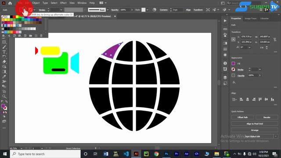Click the Windows search box
Screen dimensions: 281x158
[x=45, y=154]
